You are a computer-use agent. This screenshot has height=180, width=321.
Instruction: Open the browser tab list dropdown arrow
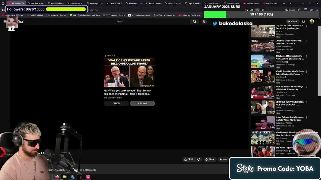[x=290, y=3]
